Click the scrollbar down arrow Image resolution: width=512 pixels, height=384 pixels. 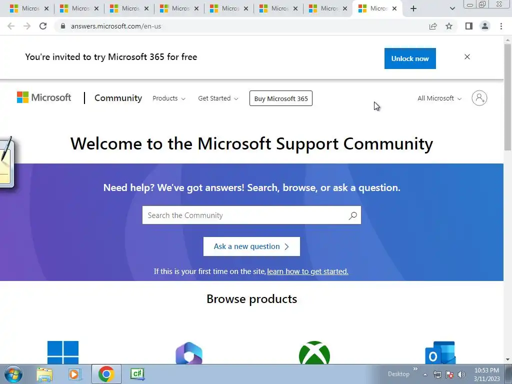pyautogui.click(x=508, y=359)
